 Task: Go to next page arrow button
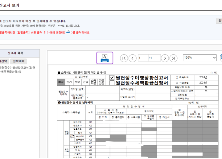(x=165, y=58)
